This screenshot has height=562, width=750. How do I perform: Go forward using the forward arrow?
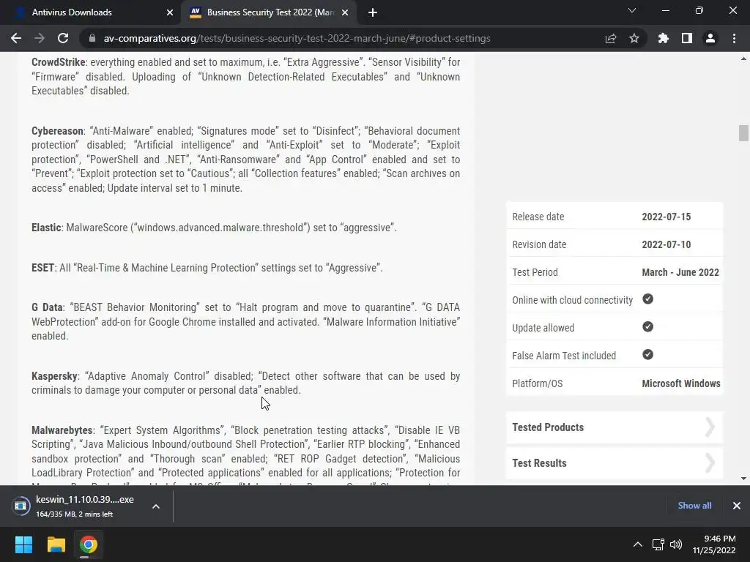40,38
